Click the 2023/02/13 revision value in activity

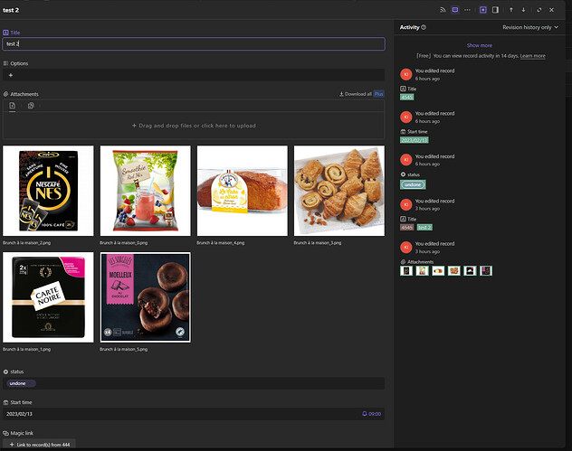[x=415, y=140]
